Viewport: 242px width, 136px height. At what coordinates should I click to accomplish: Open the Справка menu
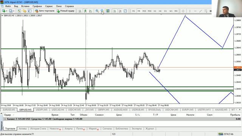click(69, 6)
